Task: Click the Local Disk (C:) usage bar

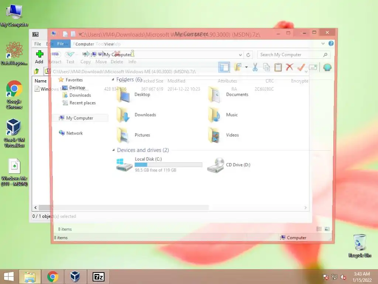Action: (x=168, y=165)
